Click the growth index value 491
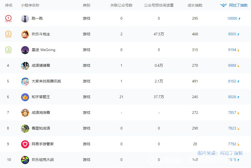Image resolution: width=251 pixels, height=168 pixels. tap(195, 81)
